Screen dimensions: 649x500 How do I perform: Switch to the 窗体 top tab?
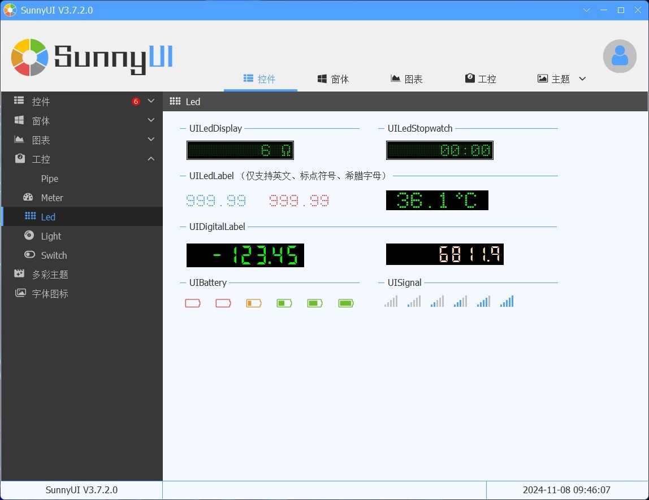pyautogui.click(x=334, y=79)
